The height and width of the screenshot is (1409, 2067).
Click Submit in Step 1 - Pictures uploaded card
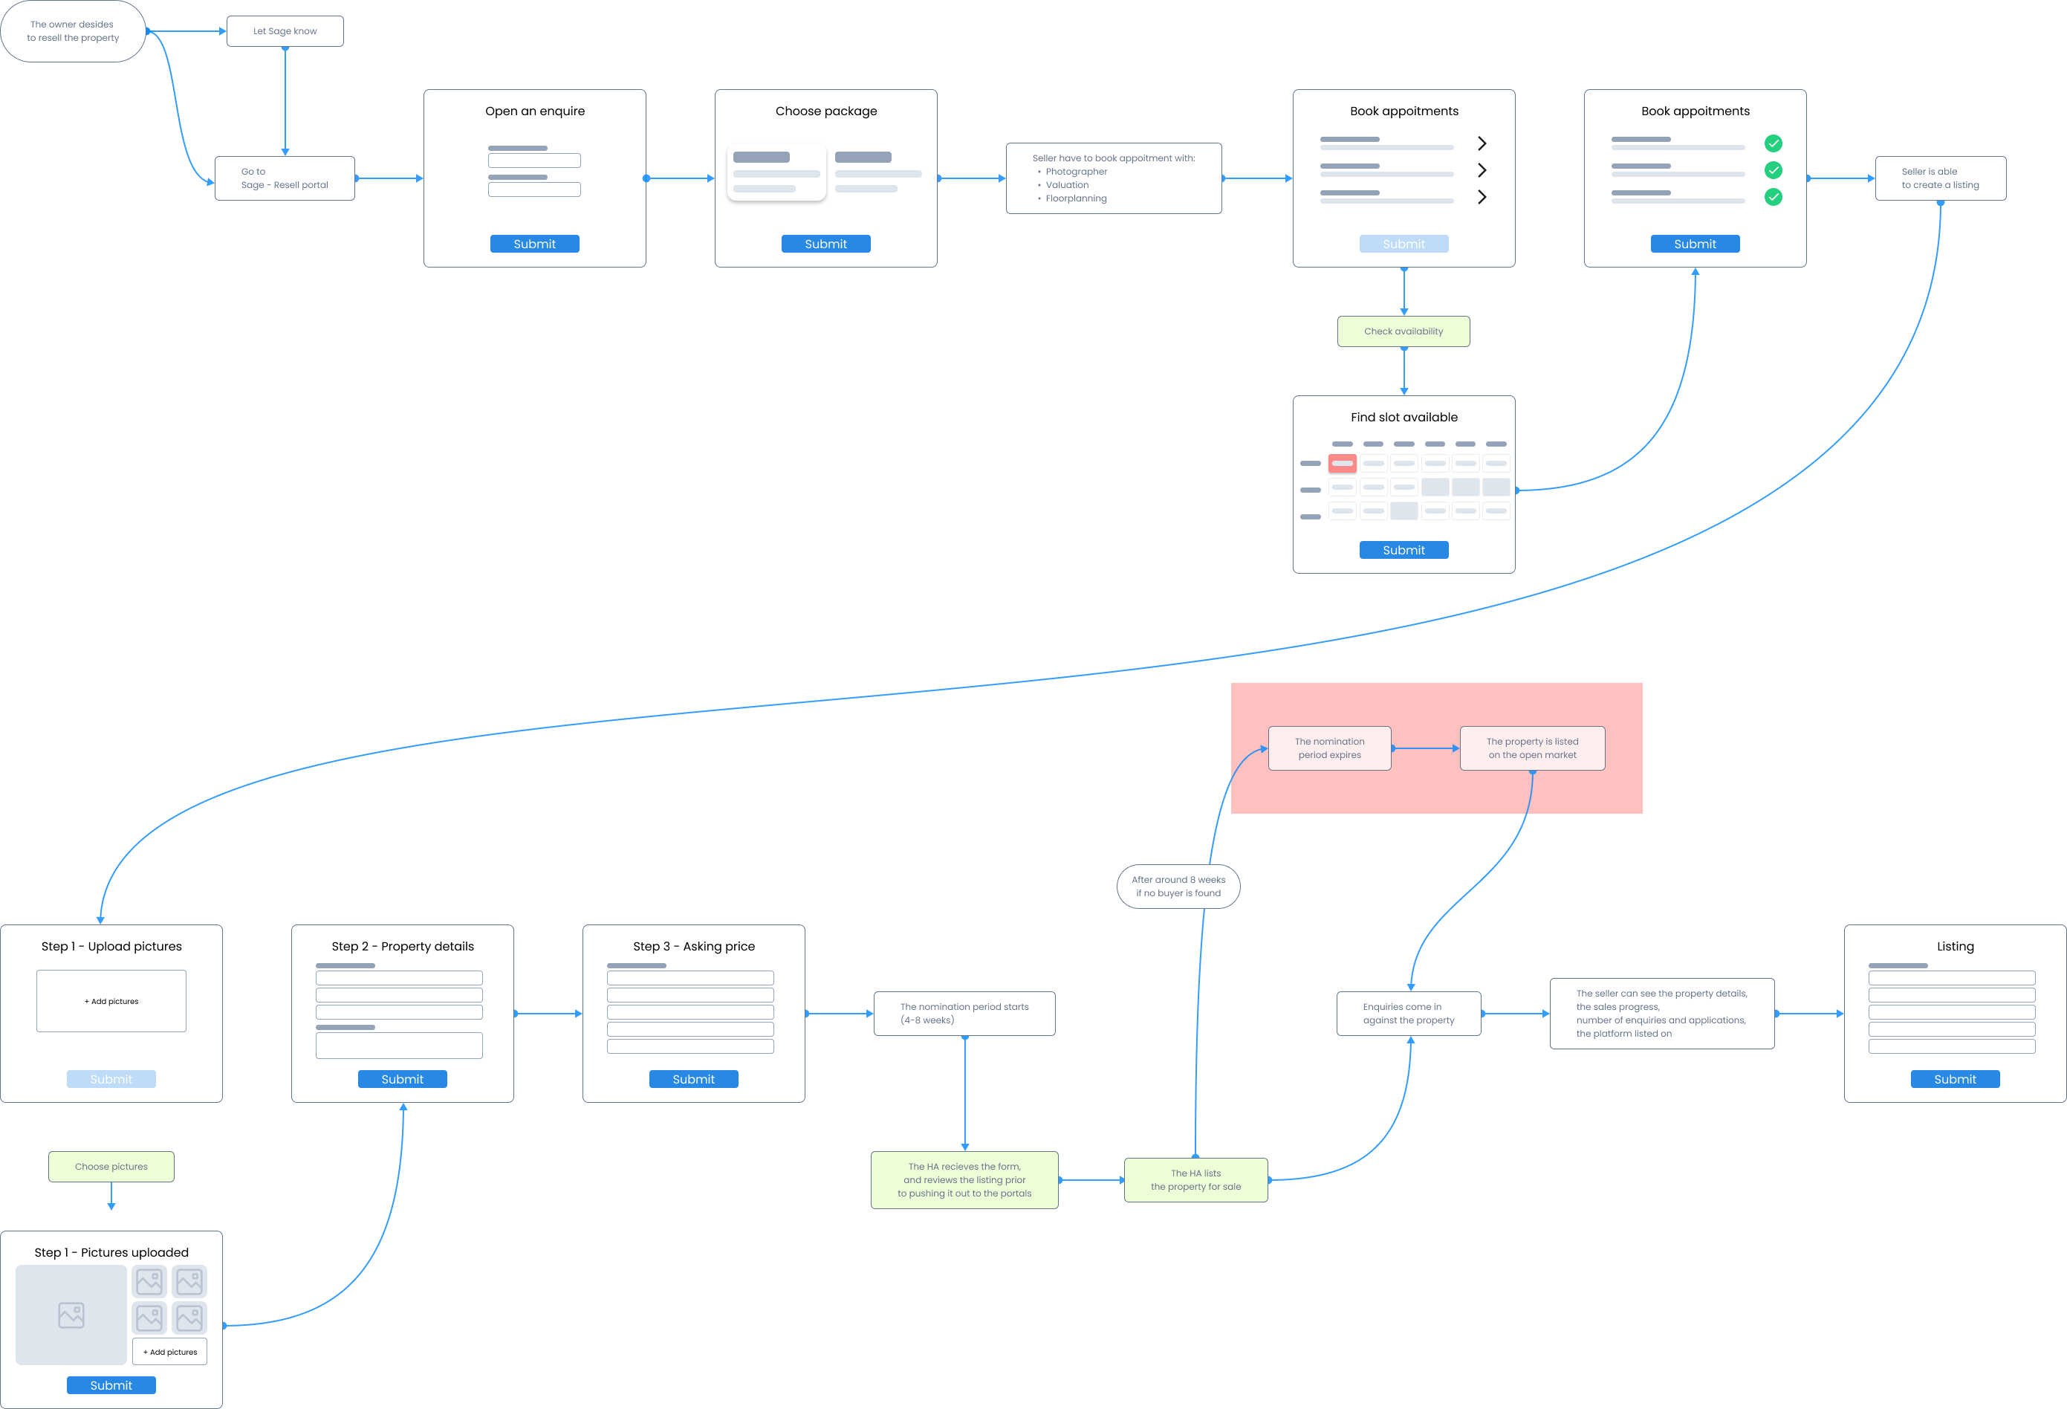pyautogui.click(x=111, y=1385)
